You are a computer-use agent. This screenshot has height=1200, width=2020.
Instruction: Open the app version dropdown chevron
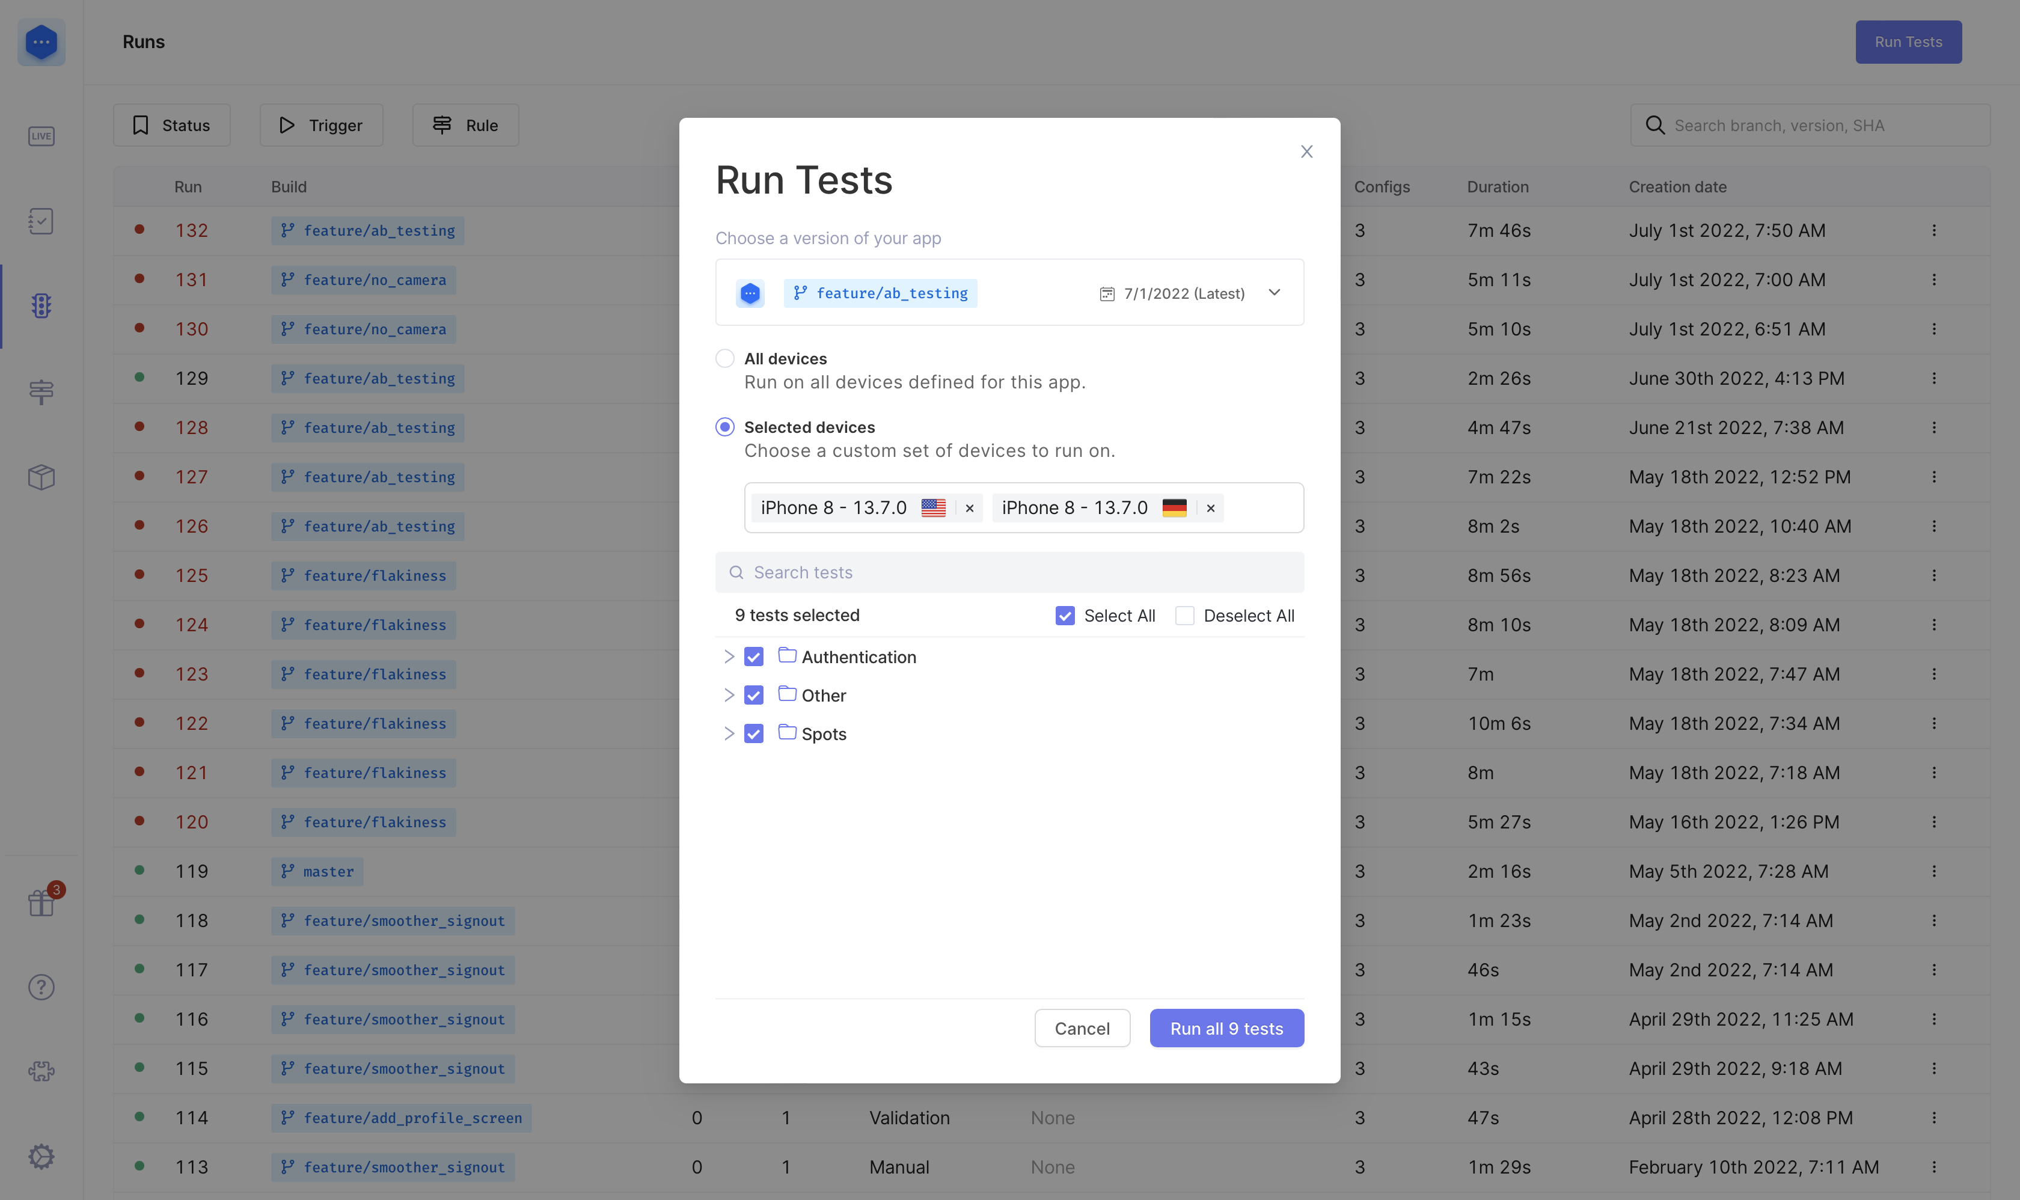click(1273, 293)
